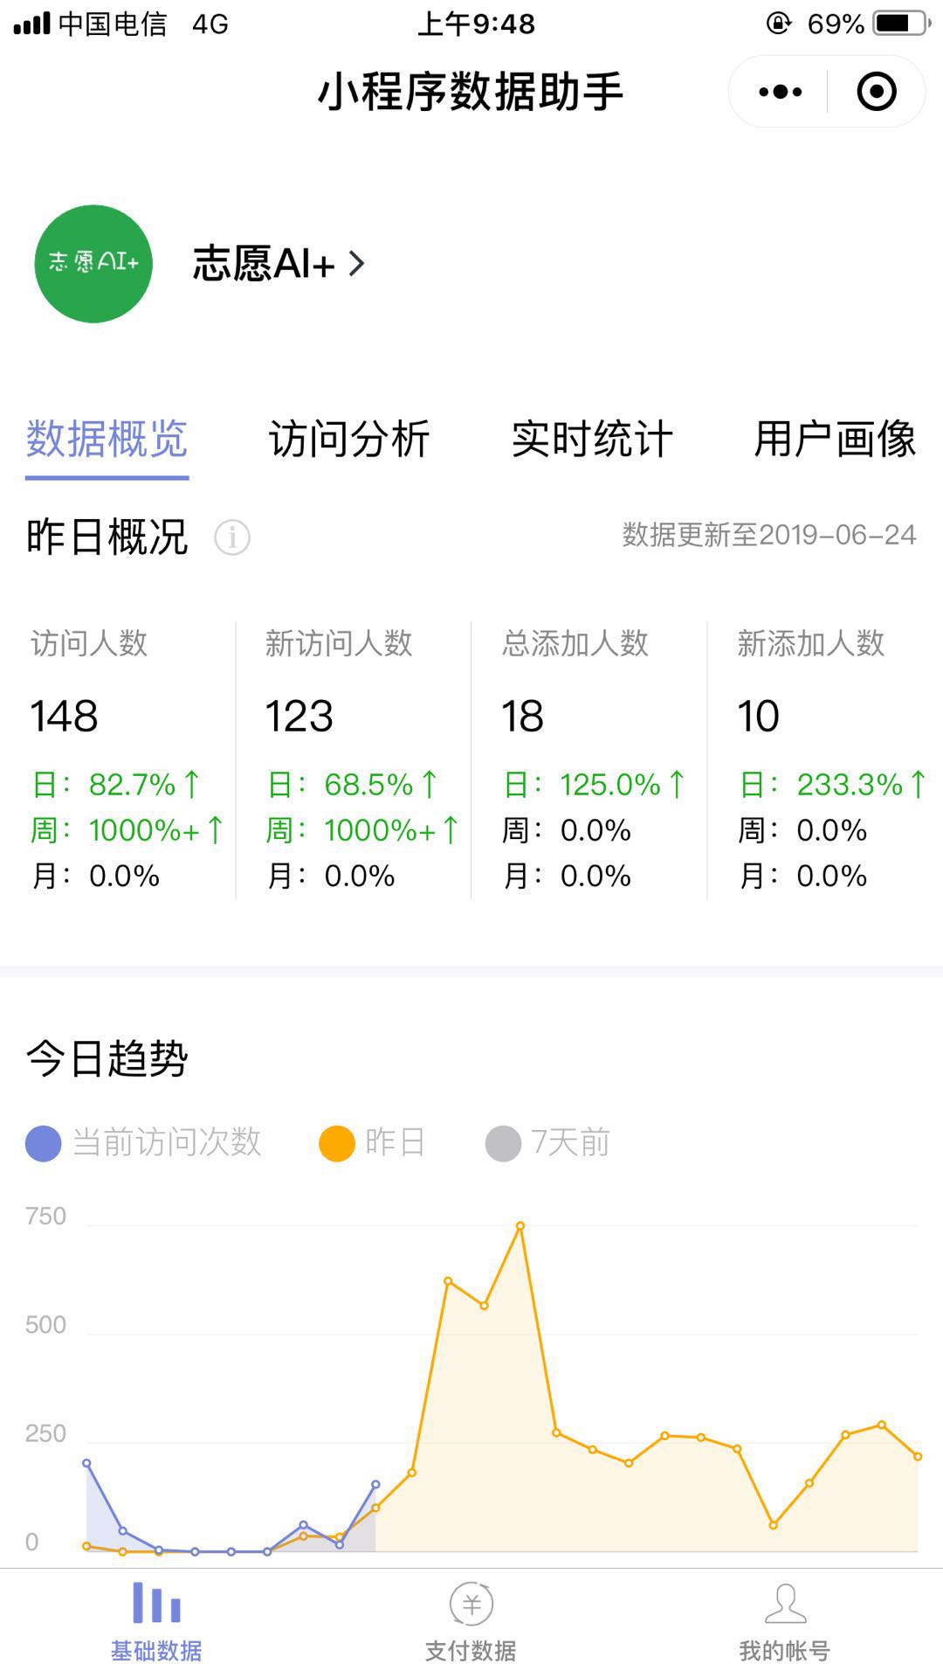Image resolution: width=943 pixels, height=1678 pixels.
Task: Switch to the 实时统计 tab
Action: (x=592, y=439)
